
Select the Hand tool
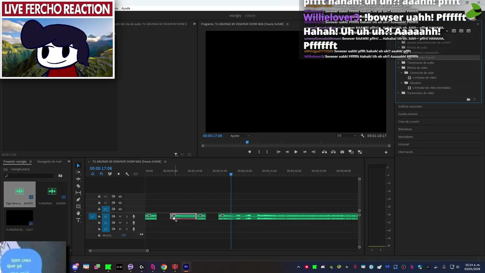click(x=78, y=213)
